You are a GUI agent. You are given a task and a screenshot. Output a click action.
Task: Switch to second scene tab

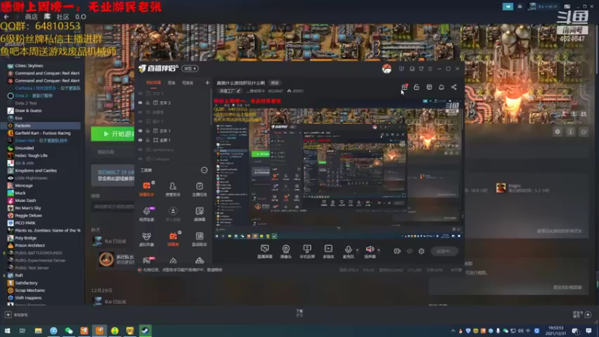tap(171, 83)
